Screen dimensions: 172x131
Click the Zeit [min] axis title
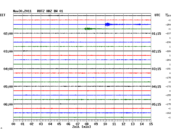point(82,127)
